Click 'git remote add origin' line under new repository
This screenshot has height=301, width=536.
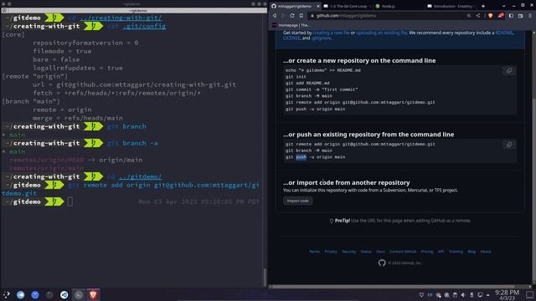[360, 102]
